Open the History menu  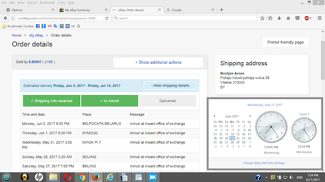(31, 3)
